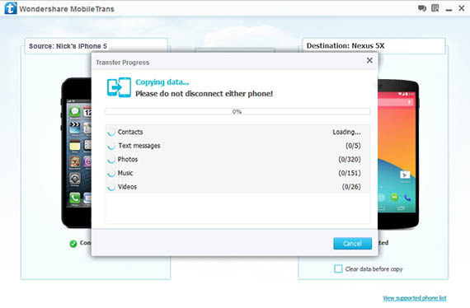This screenshot has width=470, height=308.
Task: Click the Videos spinner icon
Action: [111, 187]
